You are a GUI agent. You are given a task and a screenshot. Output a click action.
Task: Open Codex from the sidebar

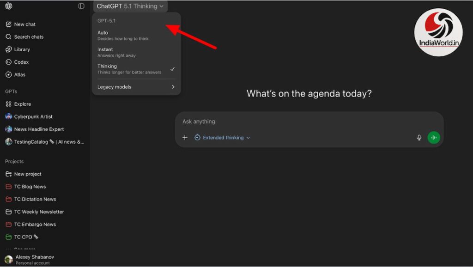point(21,62)
